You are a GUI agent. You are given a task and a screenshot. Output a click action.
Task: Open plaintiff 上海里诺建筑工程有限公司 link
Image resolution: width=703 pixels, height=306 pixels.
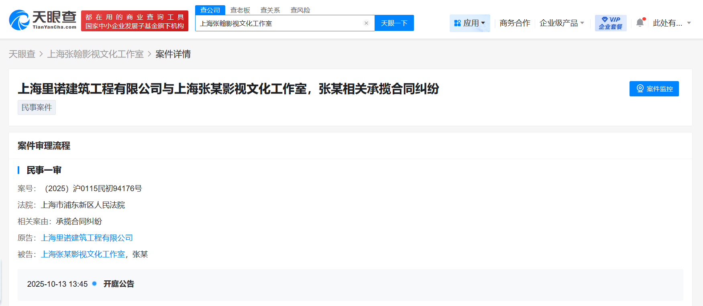coord(87,238)
